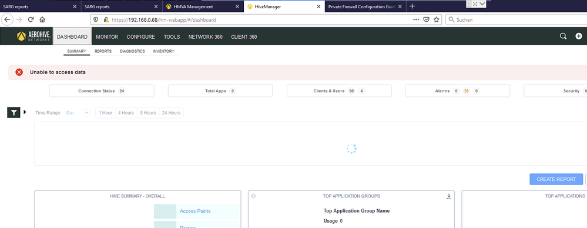
Task: Set time range to 24 Hours
Action: coord(171,113)
